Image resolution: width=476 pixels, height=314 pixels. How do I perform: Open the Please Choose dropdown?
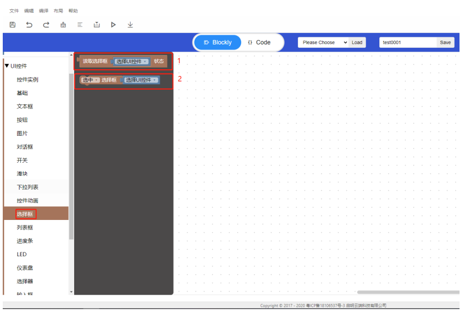[323, 42]
